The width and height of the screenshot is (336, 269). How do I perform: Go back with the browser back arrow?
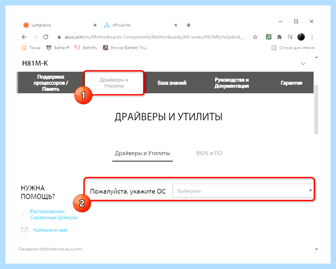(x=24, y=37)
